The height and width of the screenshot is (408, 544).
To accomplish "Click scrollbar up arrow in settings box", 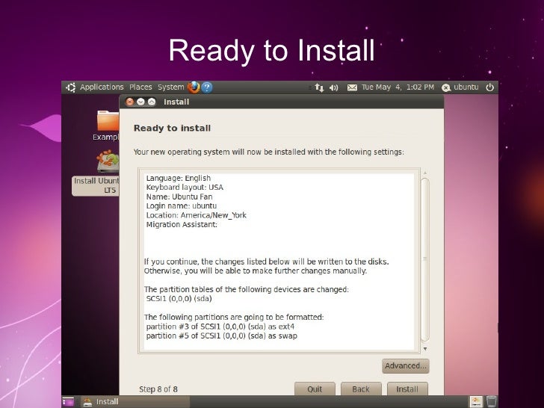I will point(425,173).
